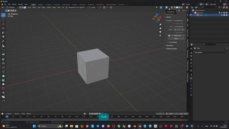229x129 pixels.
Task: Select the Measure tool
Action: pos(3,46)
